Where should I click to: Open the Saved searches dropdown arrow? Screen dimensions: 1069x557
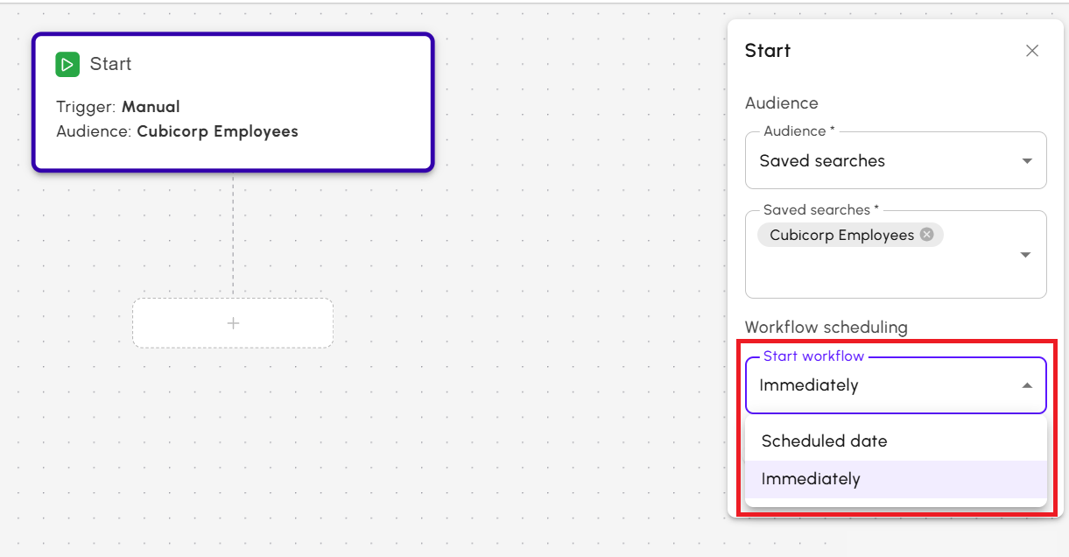click(x=1026, y=255)
